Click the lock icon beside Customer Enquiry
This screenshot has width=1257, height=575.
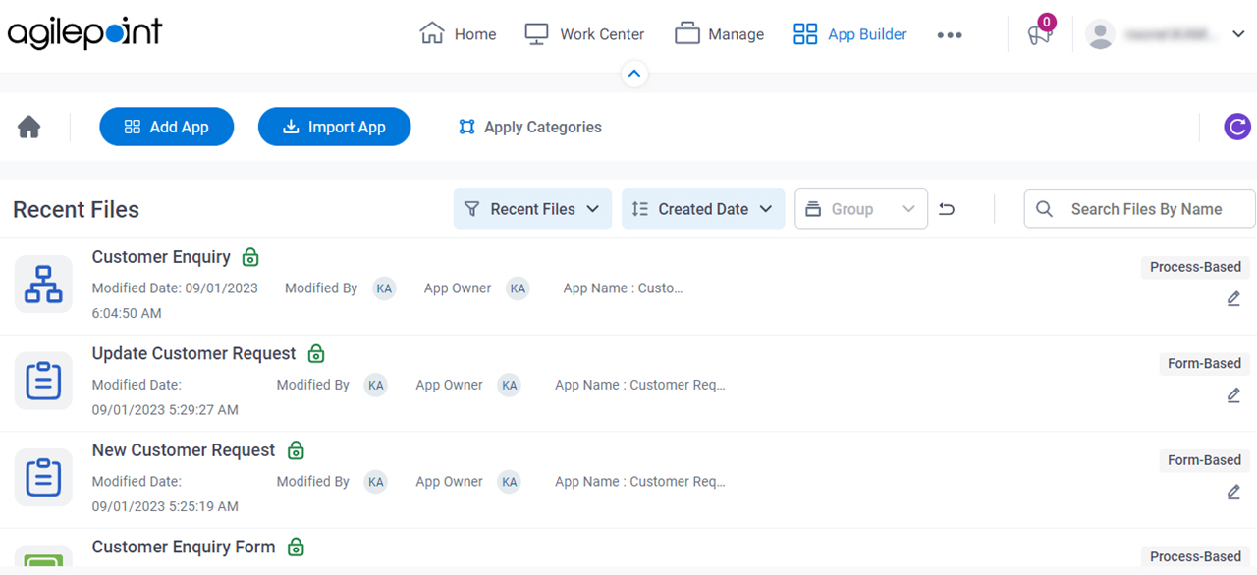[250, 257]
